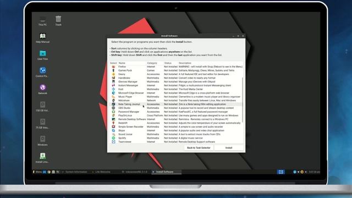The height and width of the screenshot is (198, 352).
Task: Select the Sound Juicer icon
Action: (113, 134)
